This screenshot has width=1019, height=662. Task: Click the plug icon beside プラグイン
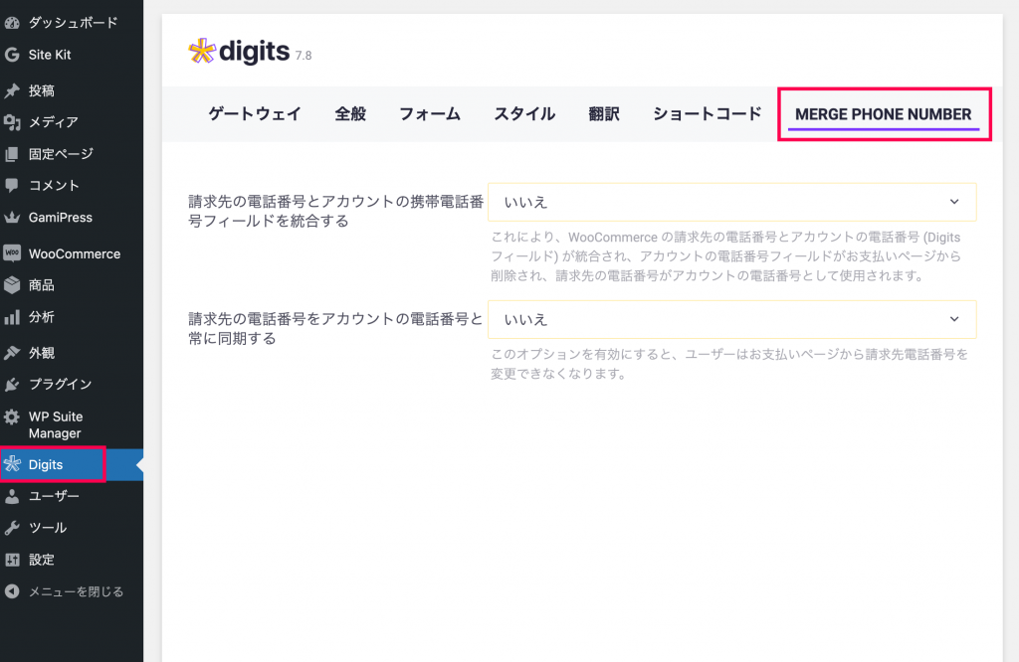12,385
